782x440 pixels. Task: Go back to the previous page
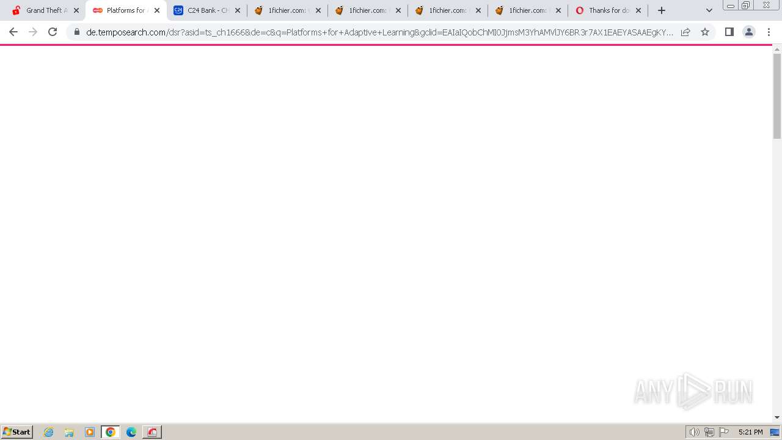[13, 32]
